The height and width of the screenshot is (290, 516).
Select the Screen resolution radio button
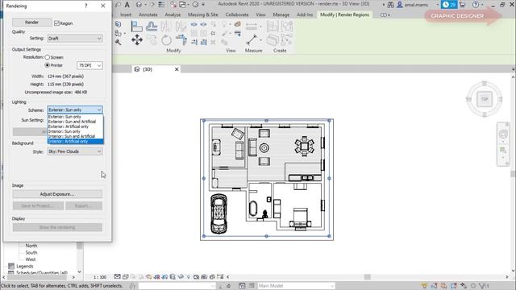(48, 57)
